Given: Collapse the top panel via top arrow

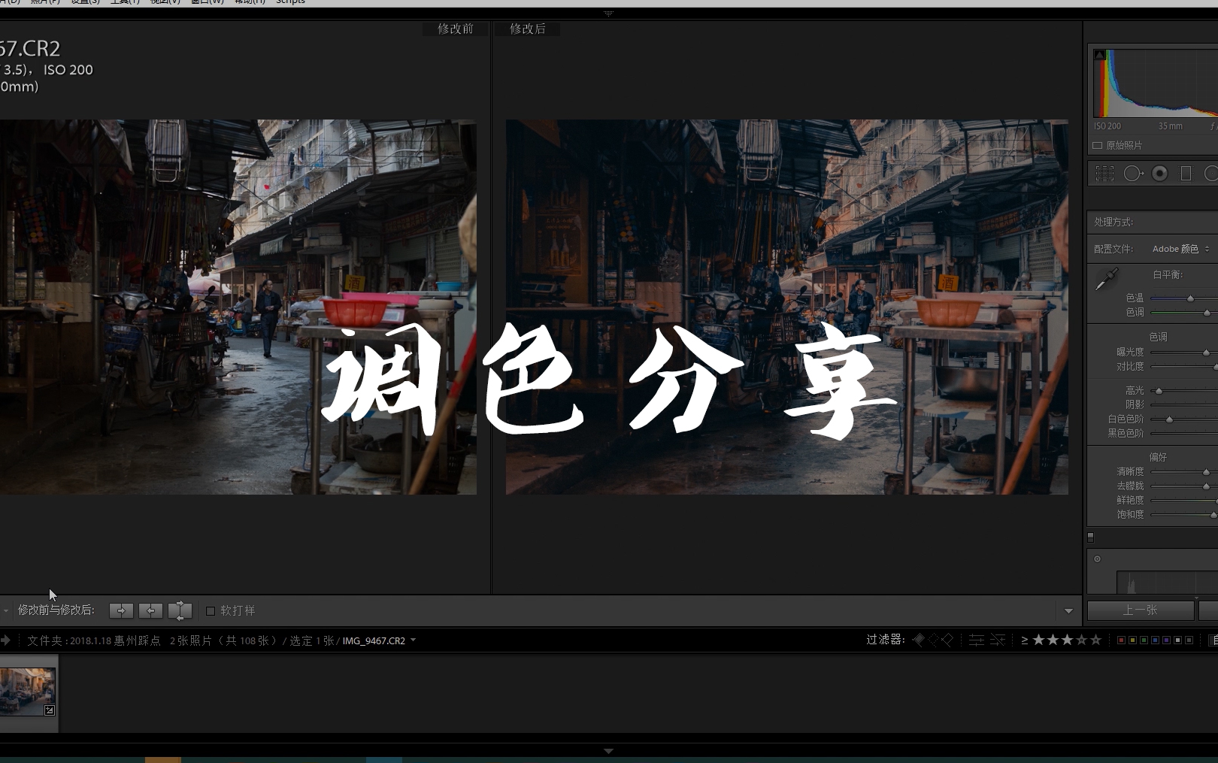Looking at the screenshot, I should pyautogui.click(x=608, y=14).
